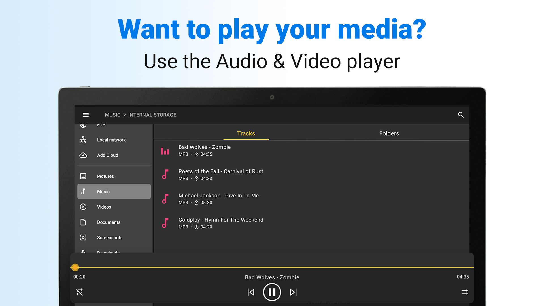Screen dimensions: 544x306
Task: Open Internal Storage from the breadcrumb
Action: click(152, 115)
